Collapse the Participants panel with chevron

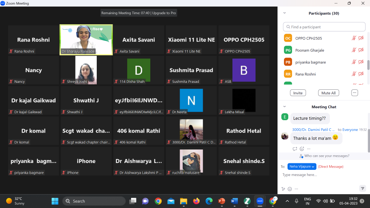284,13
